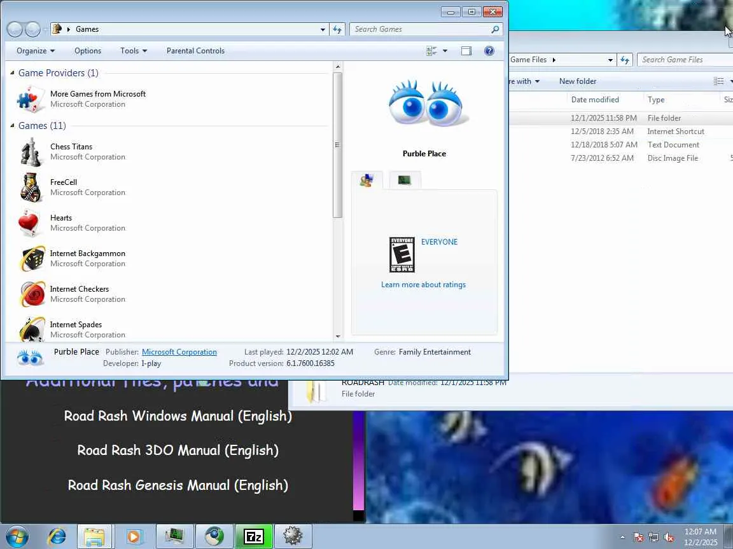Sort by Date modified column

595,99
